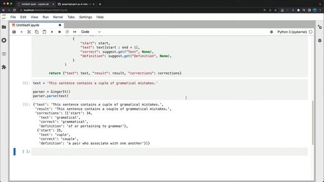Open the Help menu
The width and height of the screenshot is (324, 182).
click(100, 17)
